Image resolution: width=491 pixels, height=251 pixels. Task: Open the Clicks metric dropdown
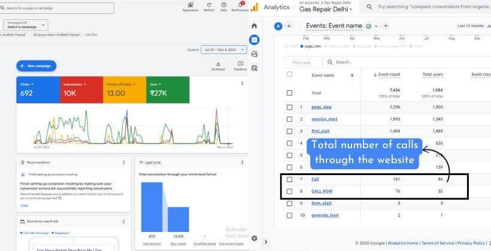(x=26, y=84)
